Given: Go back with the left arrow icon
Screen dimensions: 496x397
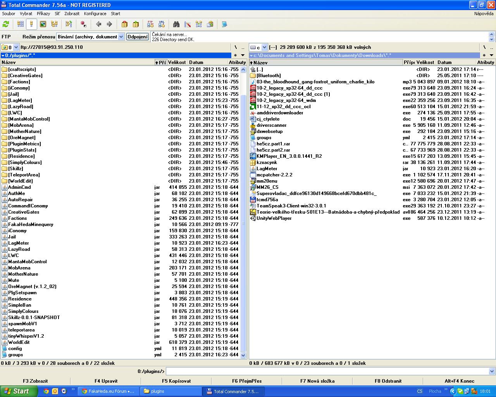Looking at the screenshot, I should [98, 24].
